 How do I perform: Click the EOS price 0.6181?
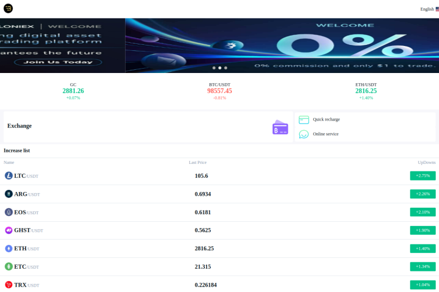coord(203,212)
